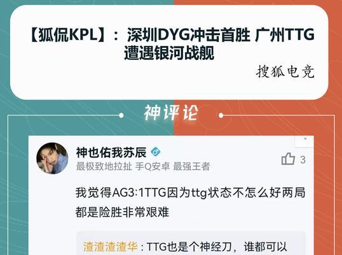
Task: Open the avatar of 神也佑我苏辰
Action: [52, 158]
